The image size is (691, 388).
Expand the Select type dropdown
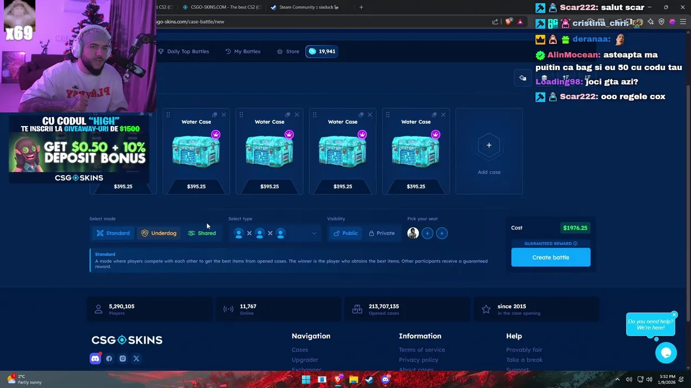(275, 233)
